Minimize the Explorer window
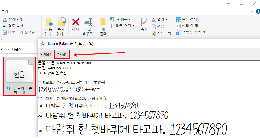The height and width of the screenshot is (138, 260). (228, 3)
